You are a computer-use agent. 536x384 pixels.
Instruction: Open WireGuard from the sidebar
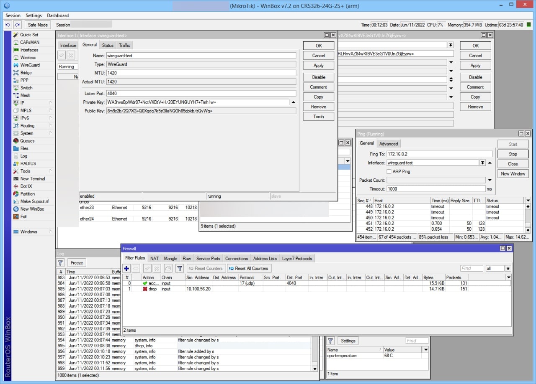(x=30, y=65)
